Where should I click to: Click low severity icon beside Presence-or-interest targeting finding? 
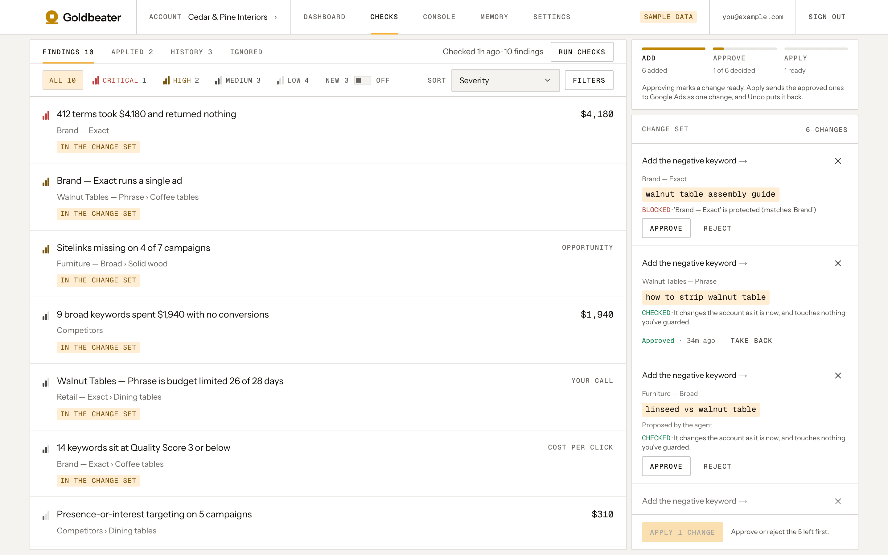(46, 516)
